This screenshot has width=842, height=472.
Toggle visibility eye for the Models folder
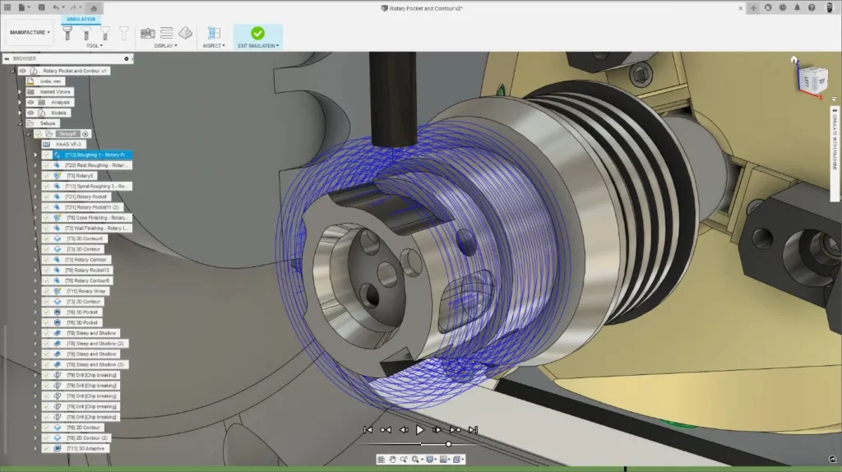pos(30,113)
